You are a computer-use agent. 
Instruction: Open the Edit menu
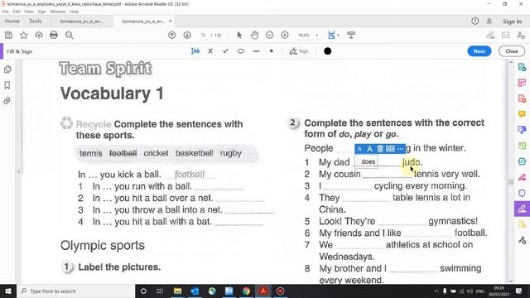coord(17,12)
